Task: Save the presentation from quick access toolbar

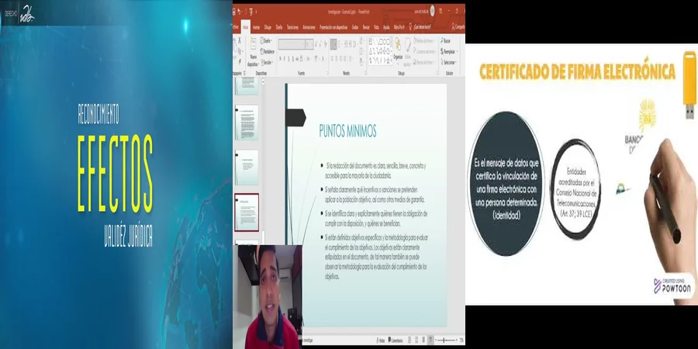Action: [x=234, y=12]
